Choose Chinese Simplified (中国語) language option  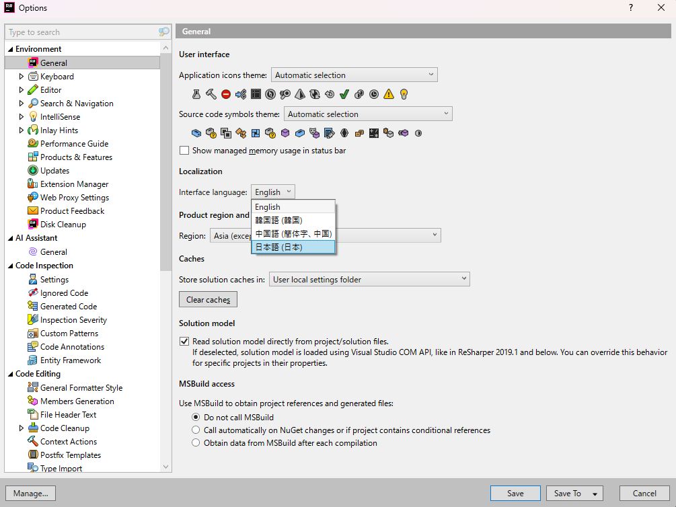293,233
